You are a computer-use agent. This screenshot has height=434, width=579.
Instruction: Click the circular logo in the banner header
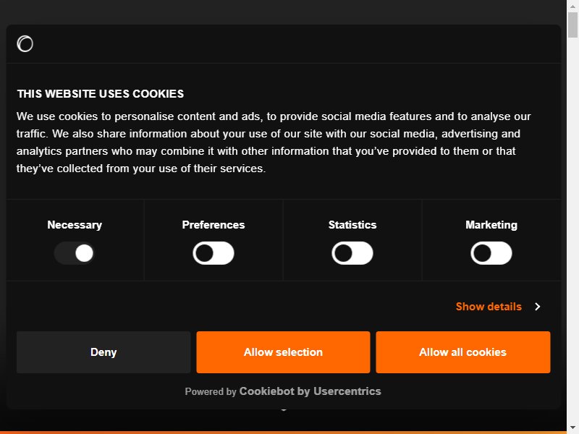coord(25,44)
